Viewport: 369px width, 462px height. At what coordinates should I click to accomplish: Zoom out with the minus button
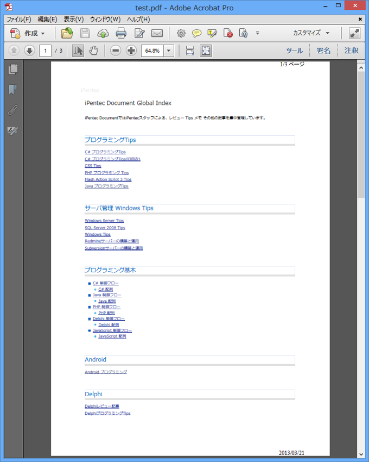pos(116,51)
